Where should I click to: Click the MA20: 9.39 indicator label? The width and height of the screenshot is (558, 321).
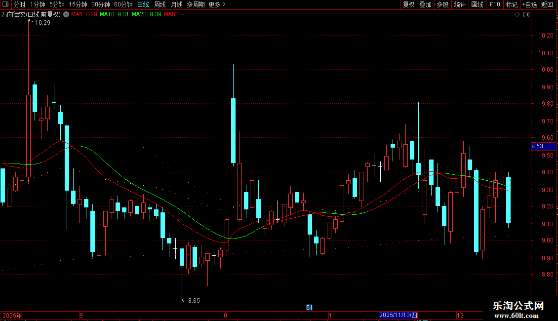(147, 14)
